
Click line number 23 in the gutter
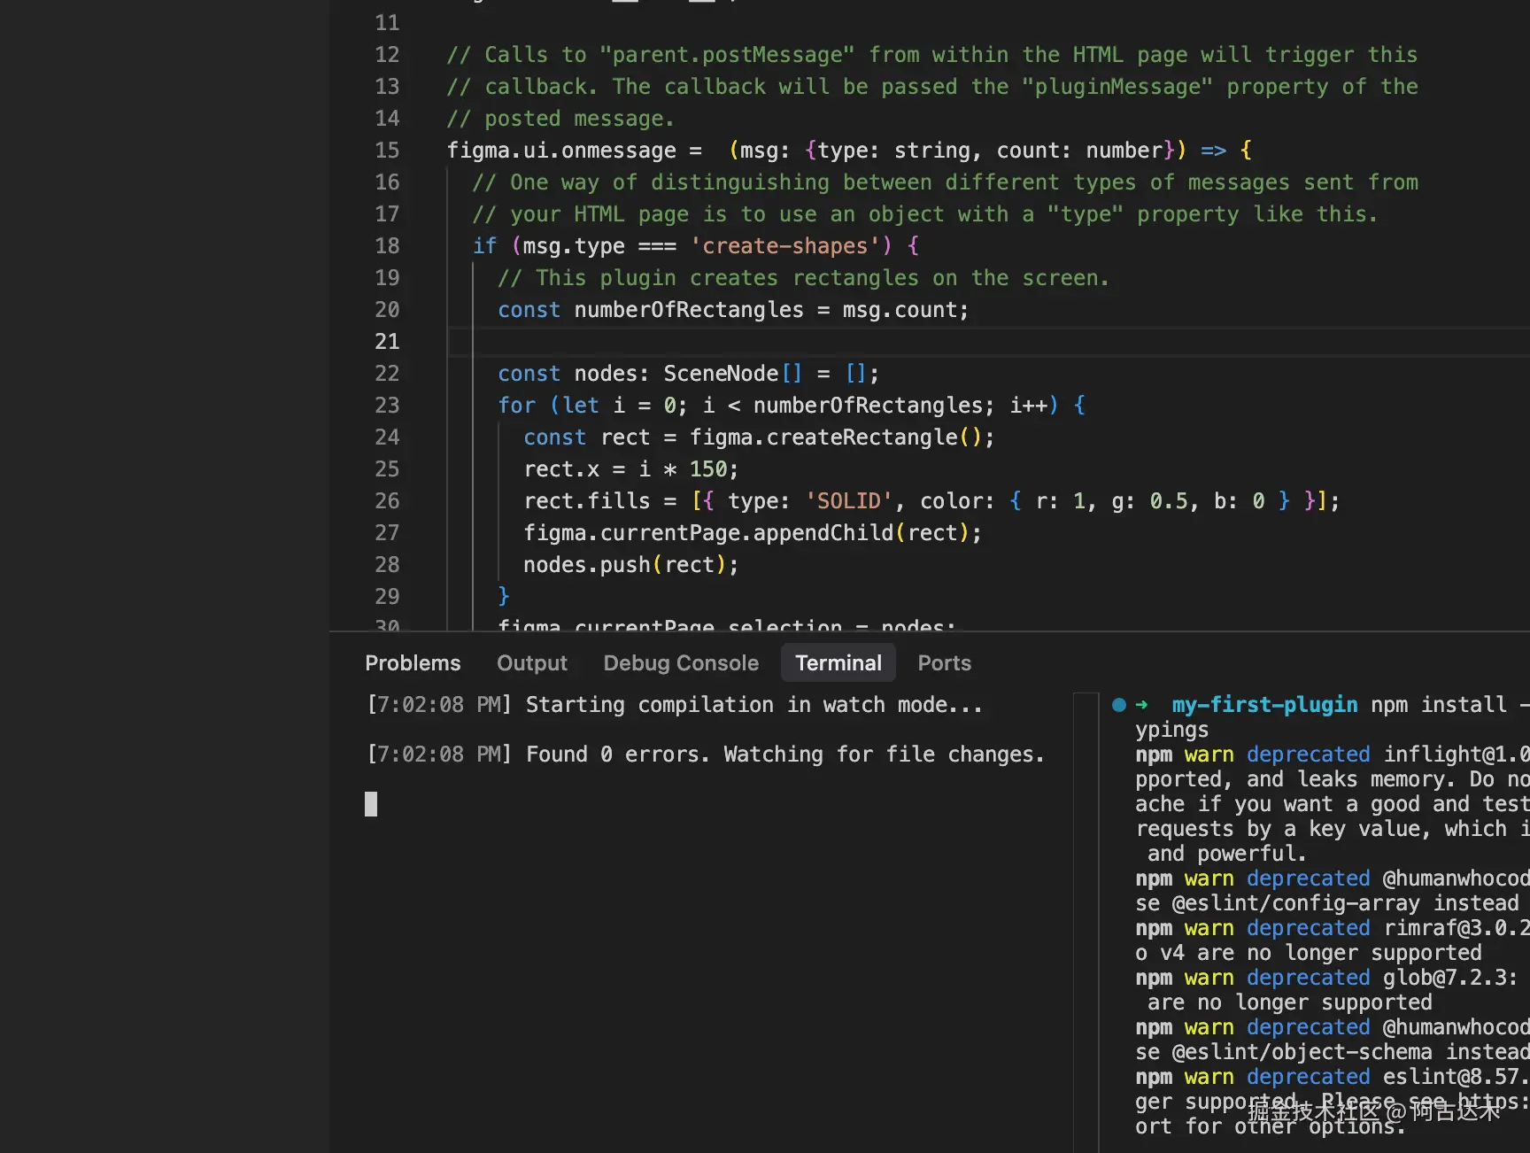pyautogui.click(x=387, y=406)
